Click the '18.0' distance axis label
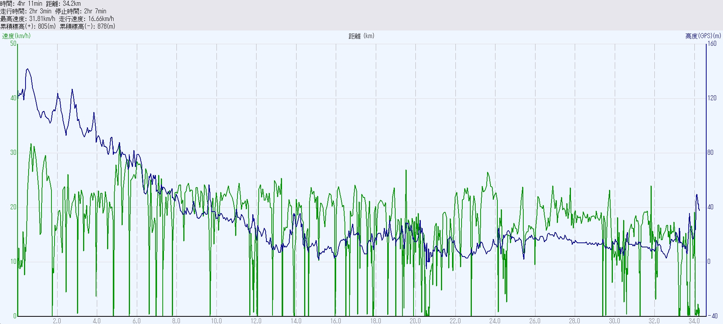This screenshot has width=723, height=324. (x=375, y=321)
